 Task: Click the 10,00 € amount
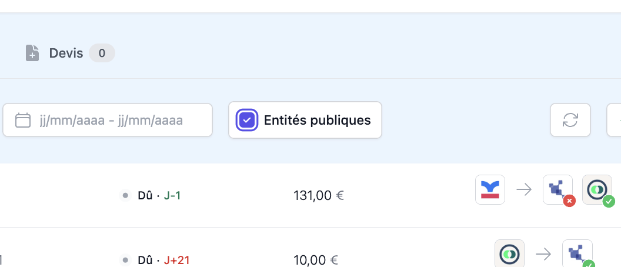[x=316, y=261]
